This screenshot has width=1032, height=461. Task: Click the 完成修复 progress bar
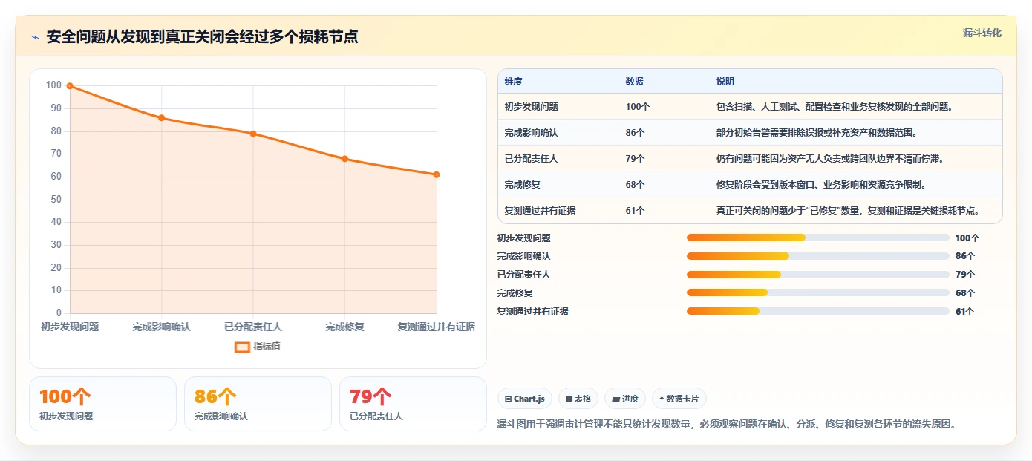[x=818, y=293]
